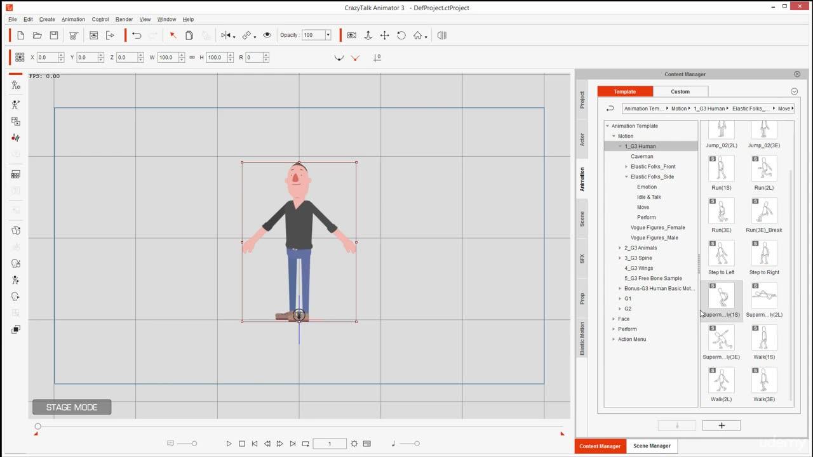Toggle the width-height aspect lock
This screenshot has height=457, width=813.
coord(192,57)
